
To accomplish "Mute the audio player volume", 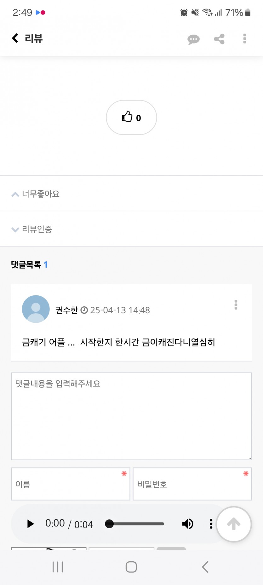I will [188, 524].
